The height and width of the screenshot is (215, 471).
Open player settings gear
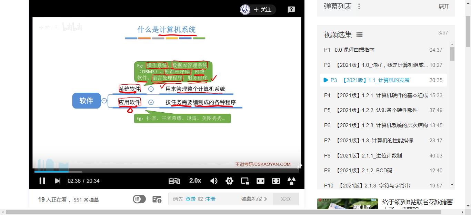tap(229, 181)
